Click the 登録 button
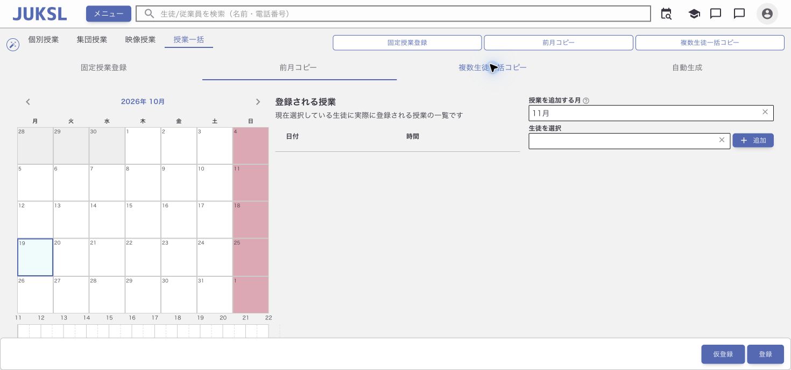 click(x=765, y=354)
